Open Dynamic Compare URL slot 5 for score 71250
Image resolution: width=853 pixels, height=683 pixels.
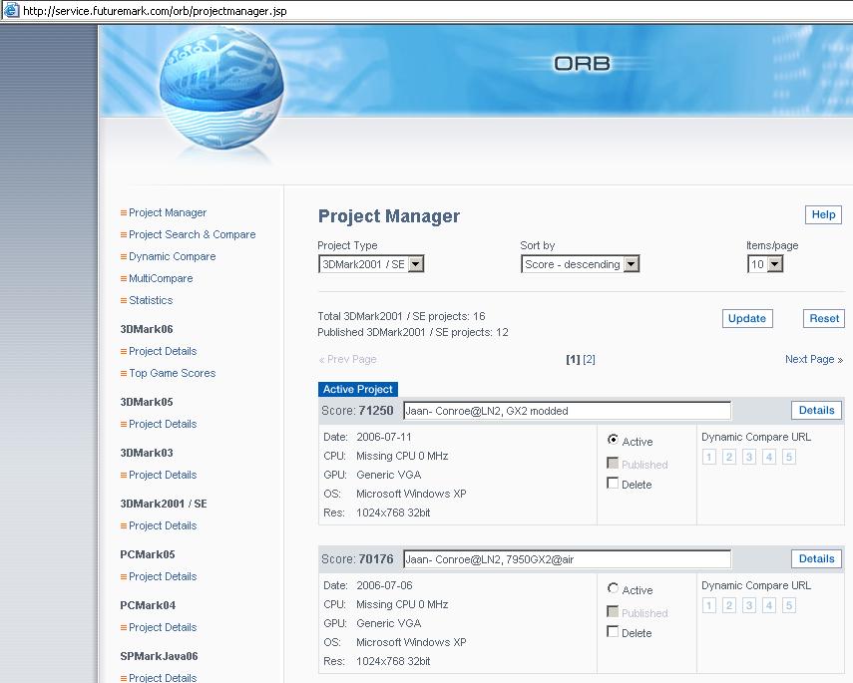789,457
